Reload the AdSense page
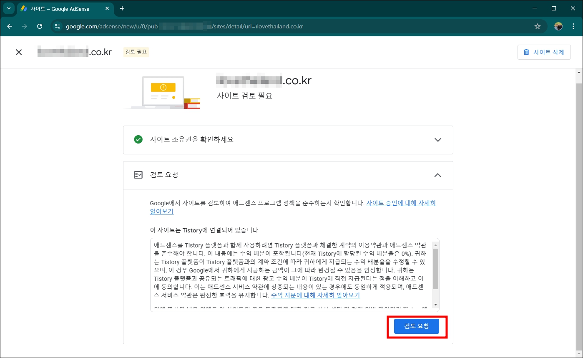 40,26
